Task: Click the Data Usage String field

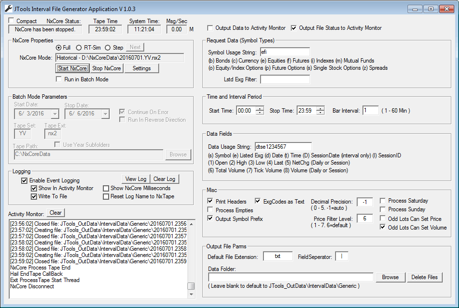Action: pos(283,146)
